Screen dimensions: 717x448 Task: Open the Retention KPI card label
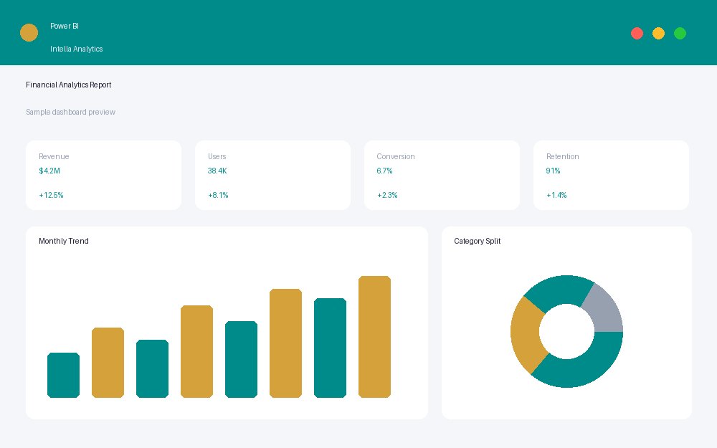tap(562, 156)
